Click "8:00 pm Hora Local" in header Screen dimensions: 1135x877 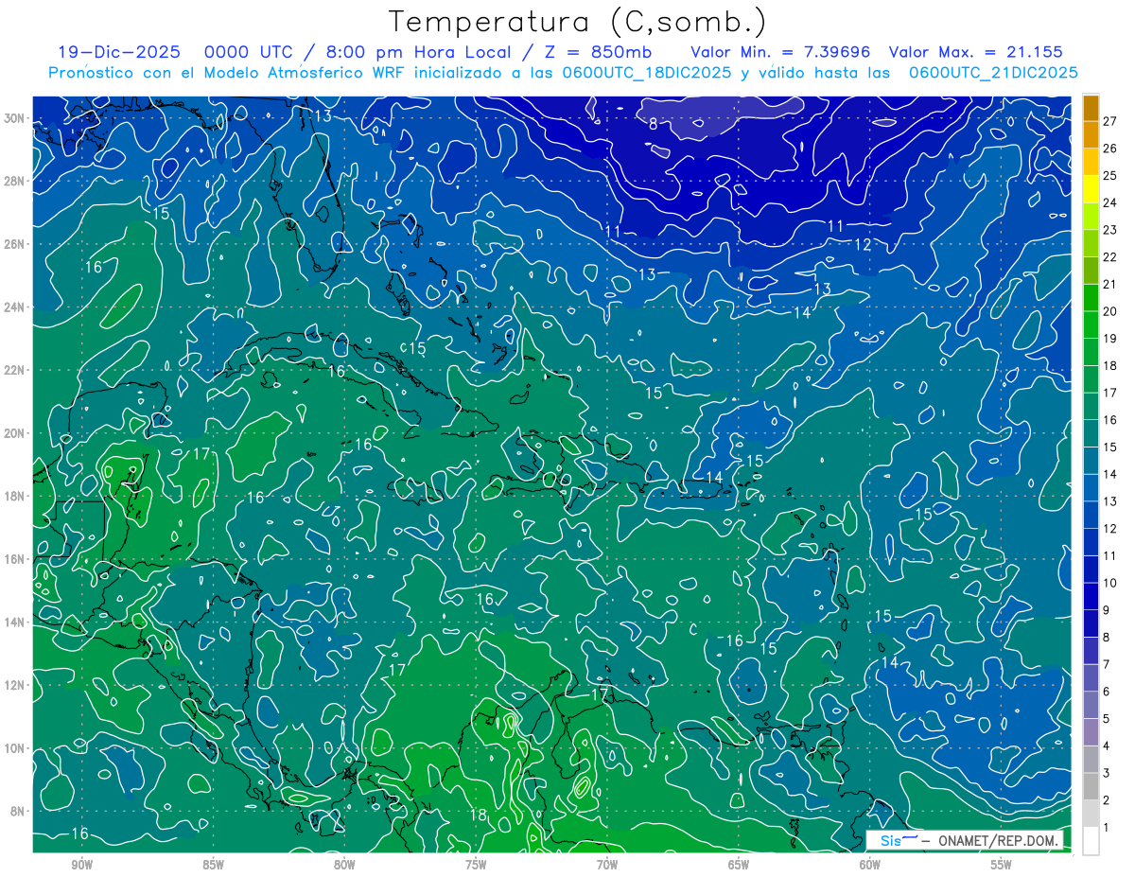click(x=417, y=52)
